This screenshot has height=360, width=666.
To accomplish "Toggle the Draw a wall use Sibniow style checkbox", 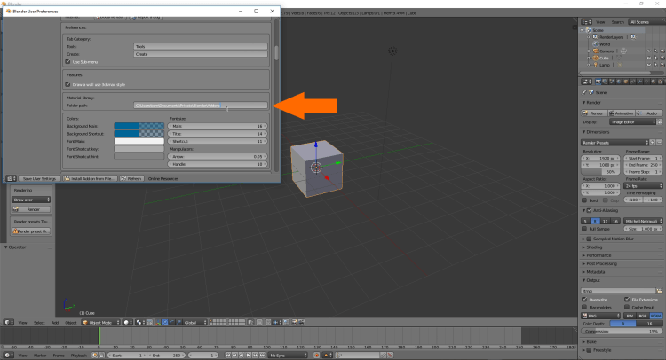I will 69,84.
